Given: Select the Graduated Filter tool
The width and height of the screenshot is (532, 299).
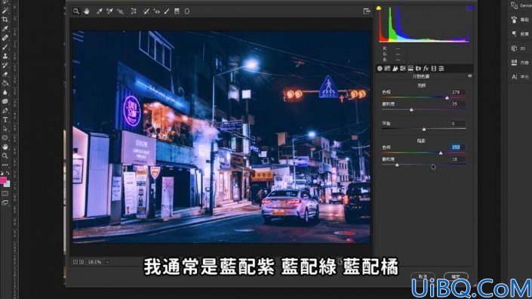Looking at the screenshot, I should [x=177, y=11].
